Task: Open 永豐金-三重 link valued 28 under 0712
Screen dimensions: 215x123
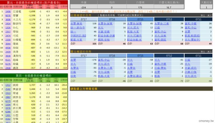Action: (162, 24)
